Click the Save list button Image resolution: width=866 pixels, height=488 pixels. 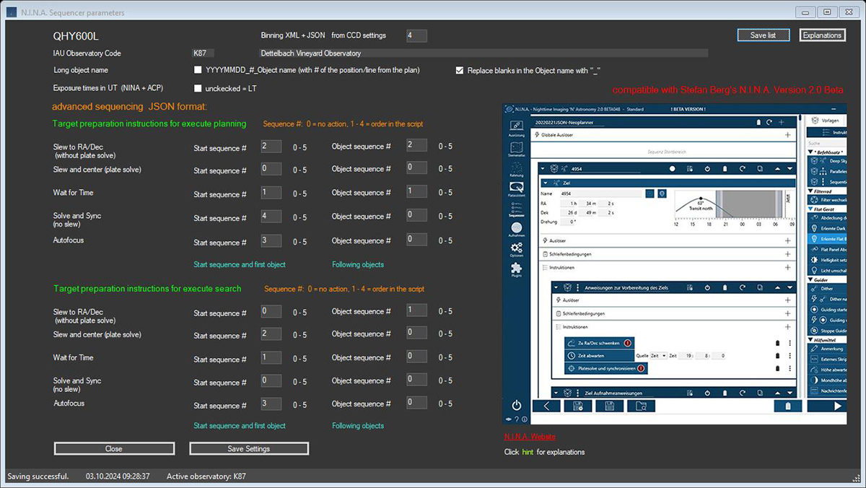click(x=764, y=35)
